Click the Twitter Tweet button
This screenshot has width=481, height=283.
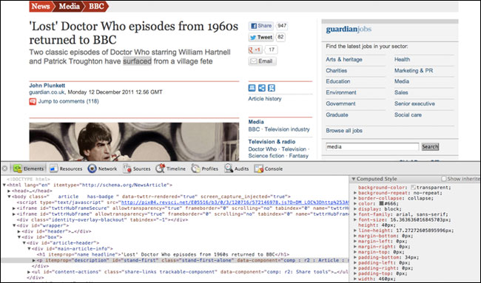pos(261,38)
